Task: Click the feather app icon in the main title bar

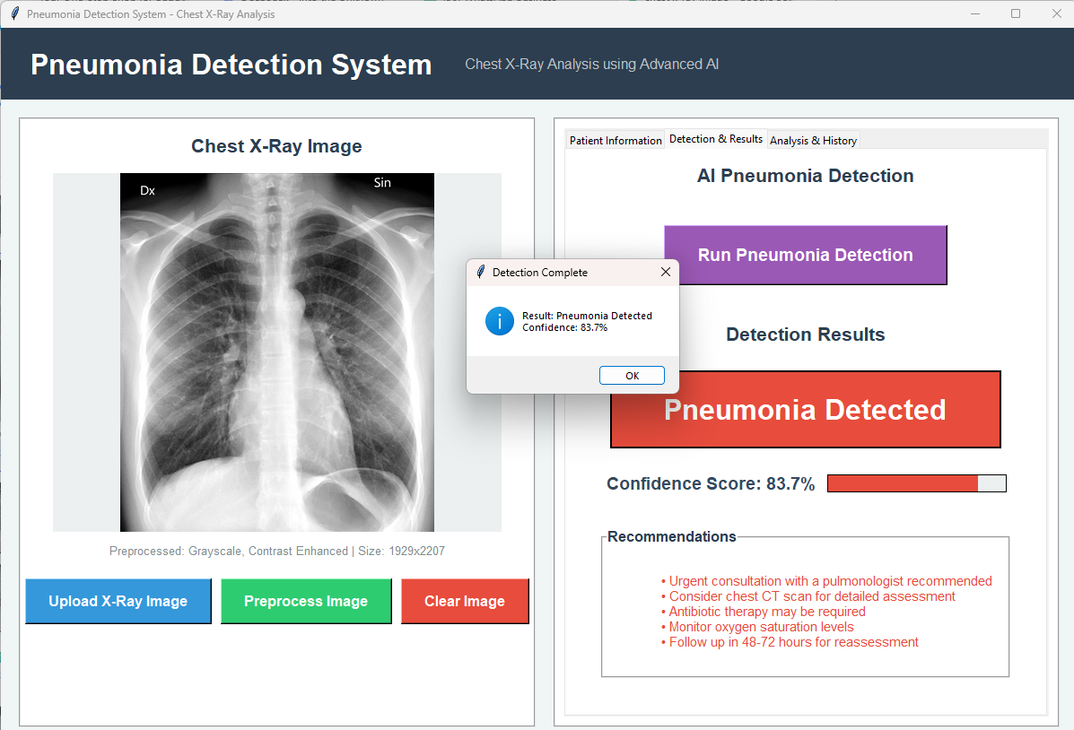Action: [x=14, y=14]
